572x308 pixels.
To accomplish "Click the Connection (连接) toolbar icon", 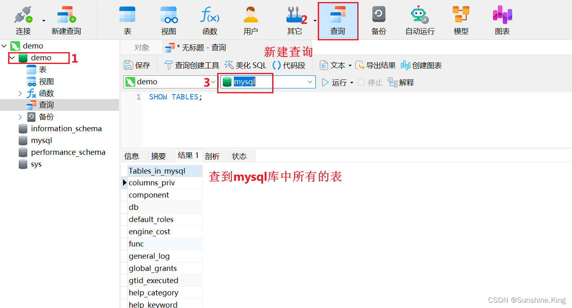I will pos(23,20).
